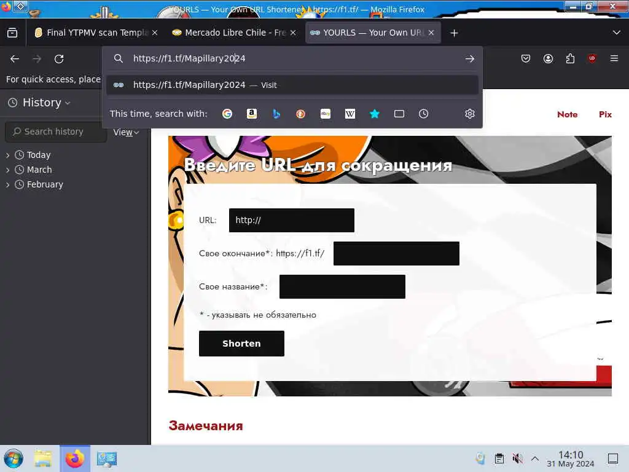Open the History sidebar switcher dropdown
The width and height of the screenshot is (629, 472).
pos(39,103)
